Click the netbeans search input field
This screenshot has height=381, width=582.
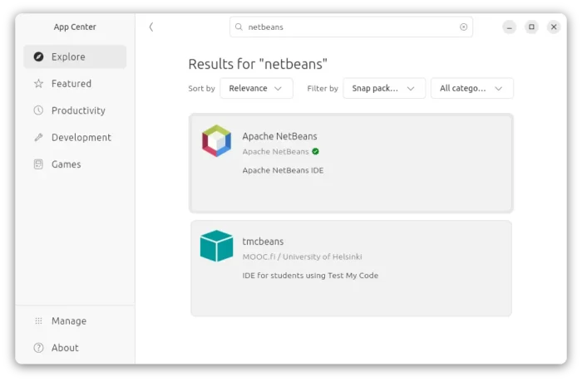351,27
